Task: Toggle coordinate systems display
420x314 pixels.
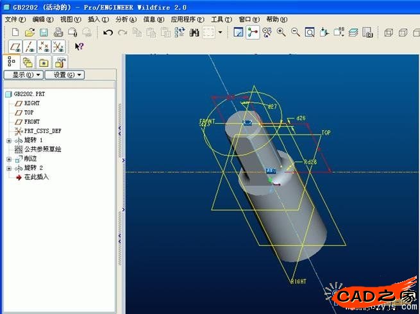Action: click(58, 46)
